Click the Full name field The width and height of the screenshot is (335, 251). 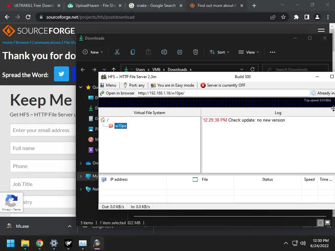click(x=43, y=148)
